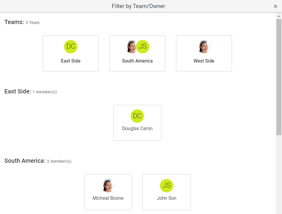Click the JS avatar above John Son
282x214 pixels.
tap(166, 186)
